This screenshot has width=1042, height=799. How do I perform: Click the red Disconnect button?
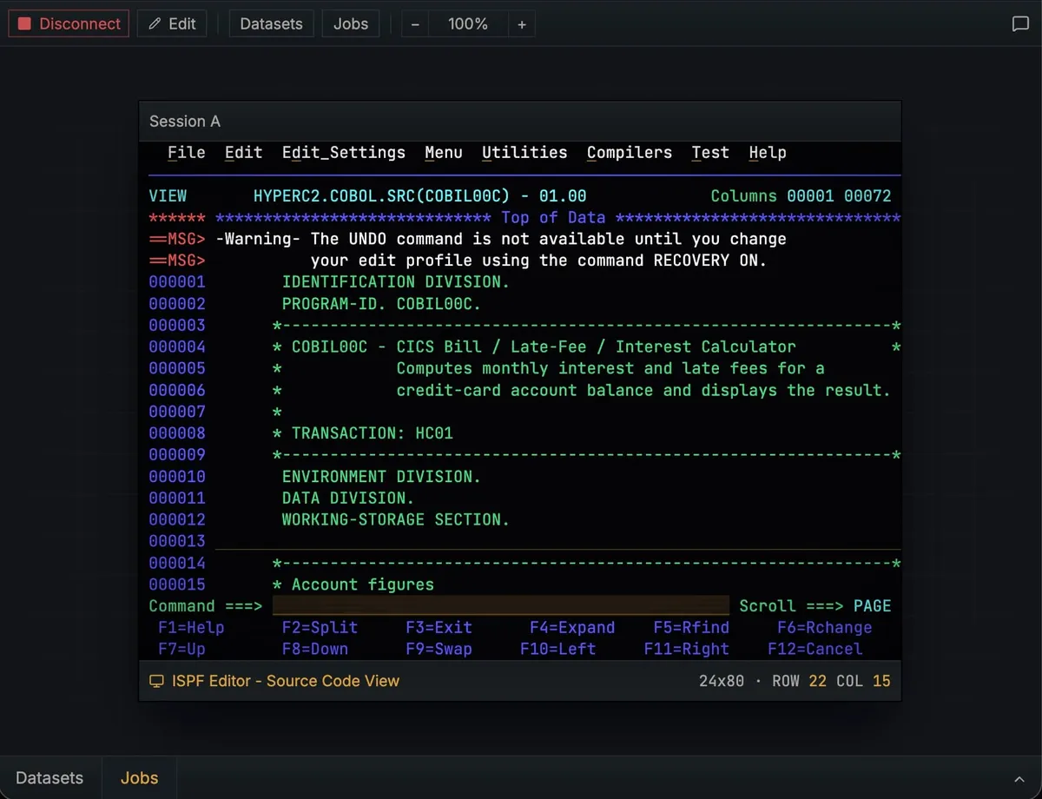click(69, 23)
